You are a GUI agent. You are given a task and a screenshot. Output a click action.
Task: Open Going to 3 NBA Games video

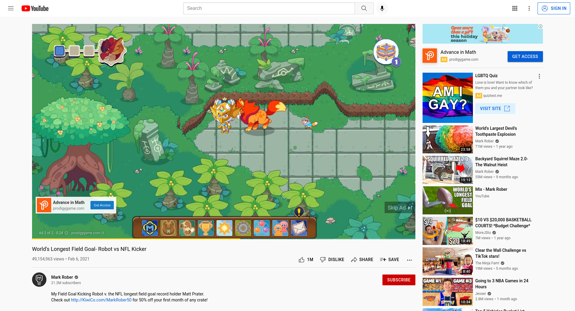pyautogui.click(x=502, y=284)
